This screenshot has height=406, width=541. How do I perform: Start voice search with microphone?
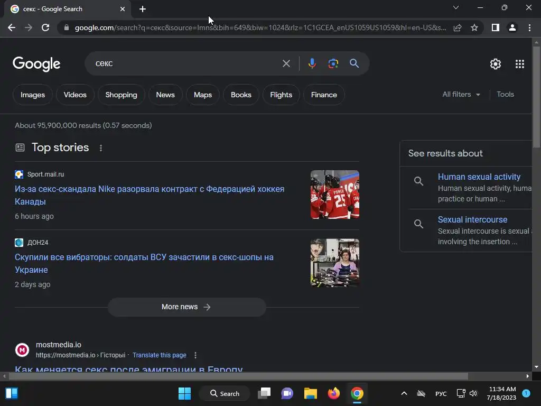(x=312, y=63)
